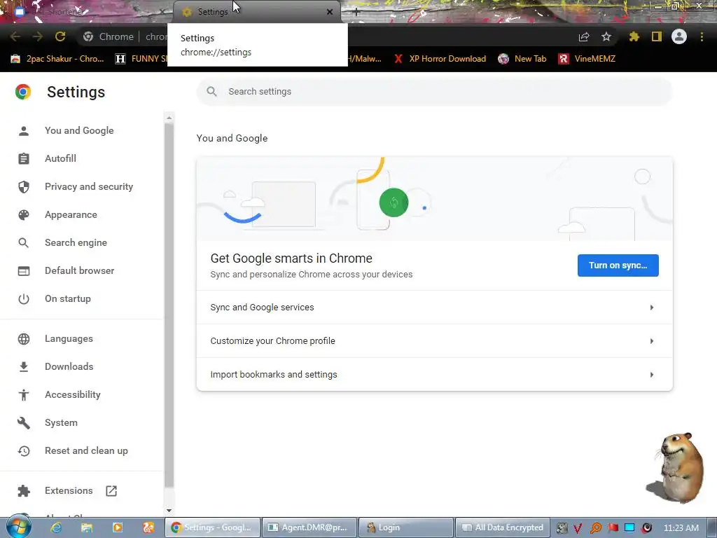Open the Extensions puzzle icon in toolbar
Viewport: 717px width, 538px height.
pos(634,36)
